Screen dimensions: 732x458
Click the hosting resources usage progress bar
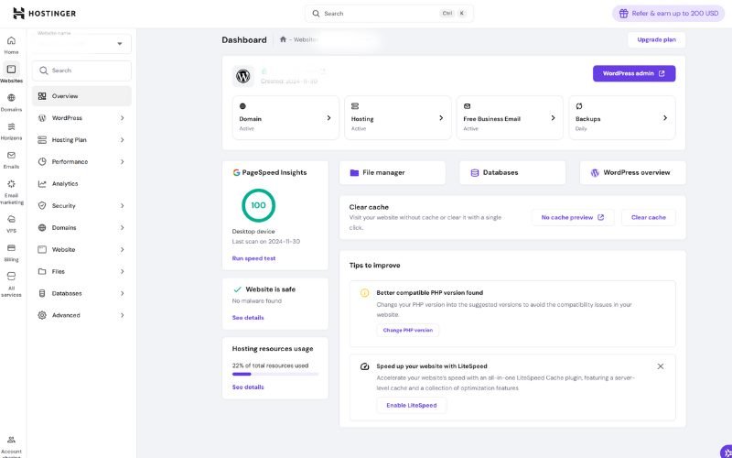(x=275, y=374)
